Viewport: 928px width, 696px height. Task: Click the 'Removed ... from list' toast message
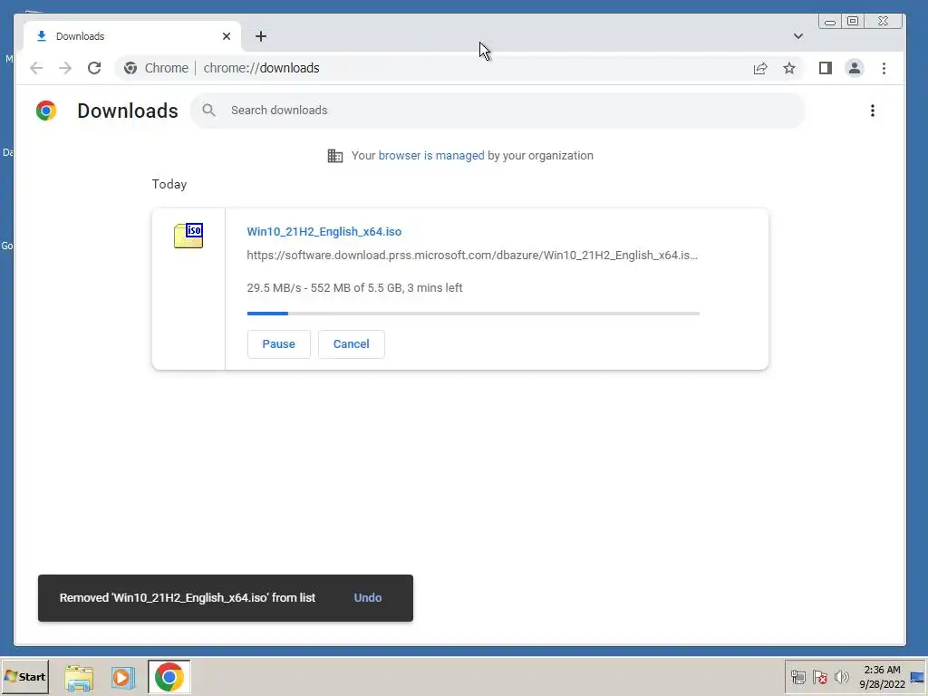(x=188, y=598)
